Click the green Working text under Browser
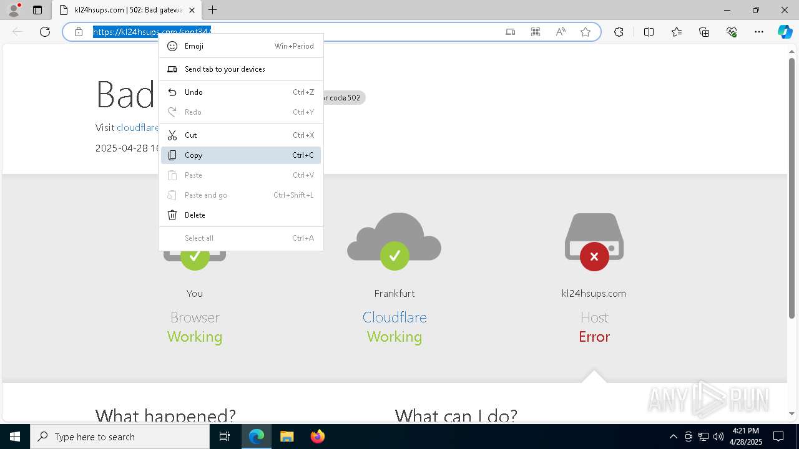The width and height of the screenshot is (799, 449). coord(195,337)
